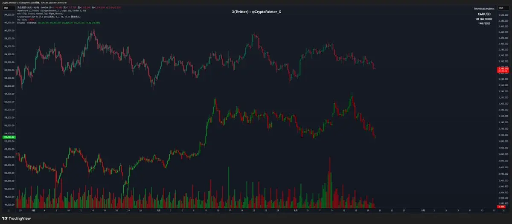Click the 122,000.00 label on left scale
The height and width of the screenshot is (224, 512).
click(9, 102)
